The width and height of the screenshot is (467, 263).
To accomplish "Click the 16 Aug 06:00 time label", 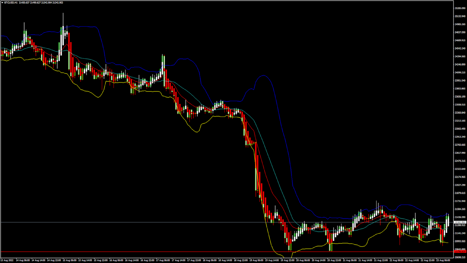I will [116, 260].
